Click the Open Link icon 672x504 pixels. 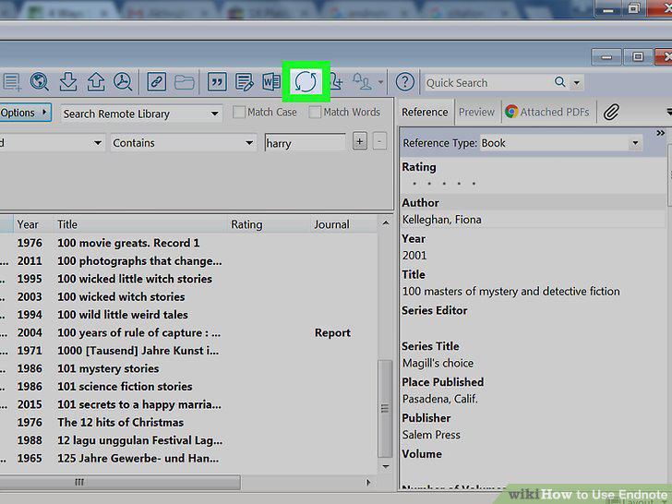156,81
